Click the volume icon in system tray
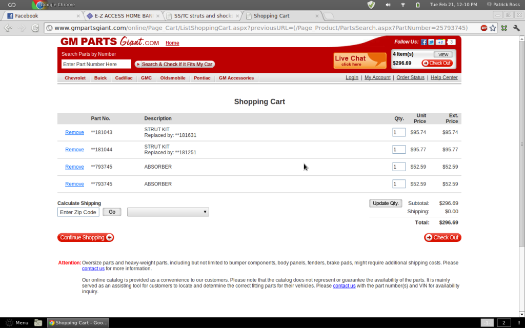Screen dimensions: 525x328 [x=388, y=5]
